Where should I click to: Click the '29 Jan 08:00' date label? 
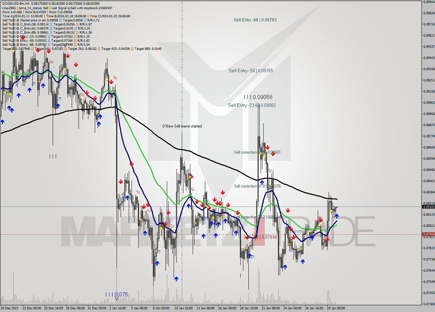[x=335, y=308]
